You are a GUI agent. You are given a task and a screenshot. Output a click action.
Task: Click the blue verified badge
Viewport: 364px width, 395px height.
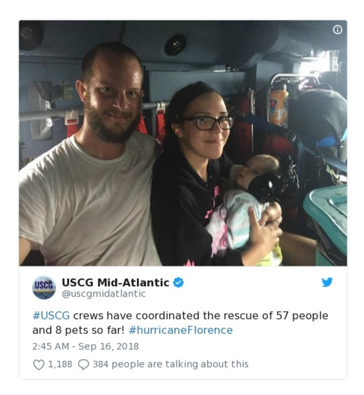point(178,282)
